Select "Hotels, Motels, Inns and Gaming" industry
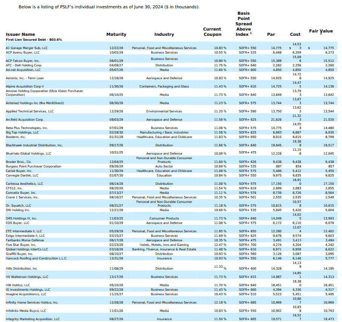 pos(164,245)
